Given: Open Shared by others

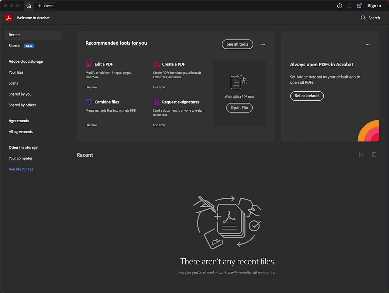Looking at the screenshot, I should coord(22,105).
